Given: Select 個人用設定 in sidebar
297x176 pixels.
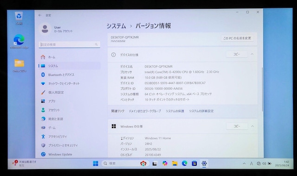Looking at the screenshot, I should click(x=69, y=92).
